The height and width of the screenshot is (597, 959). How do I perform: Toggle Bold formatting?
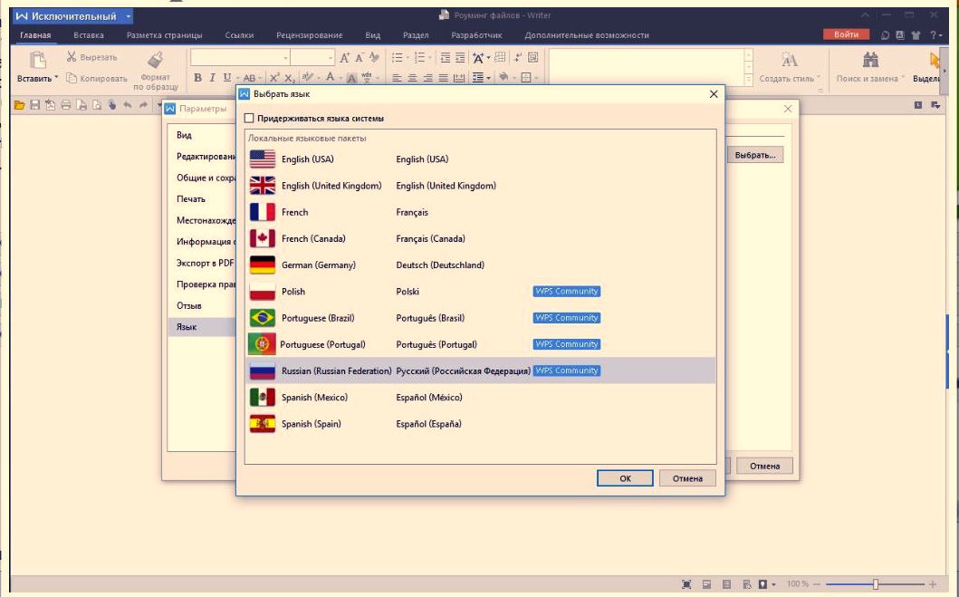pyautogui.click(x=197, y=78)
